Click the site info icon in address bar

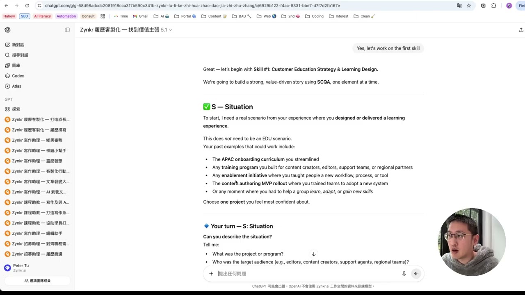(39, 6)
